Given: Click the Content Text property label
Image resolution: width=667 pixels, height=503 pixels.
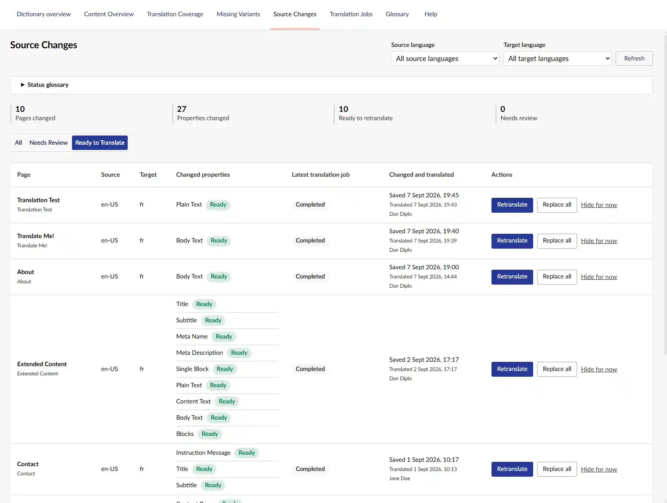Looking at the screenshot, I should pyautogui.click(x=193, y=402).
